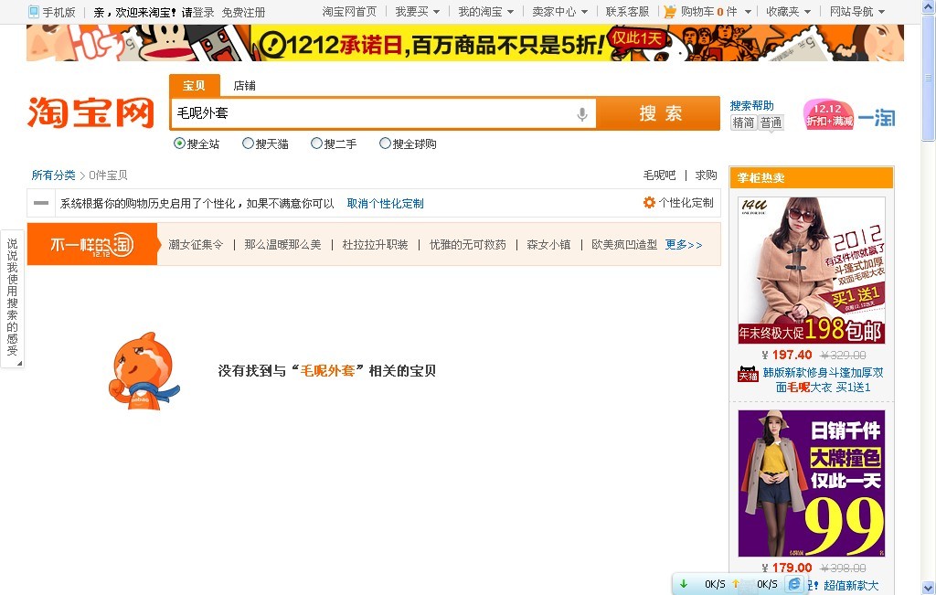
Task: Click the Taobao mascot image
Action: (144, 371)
